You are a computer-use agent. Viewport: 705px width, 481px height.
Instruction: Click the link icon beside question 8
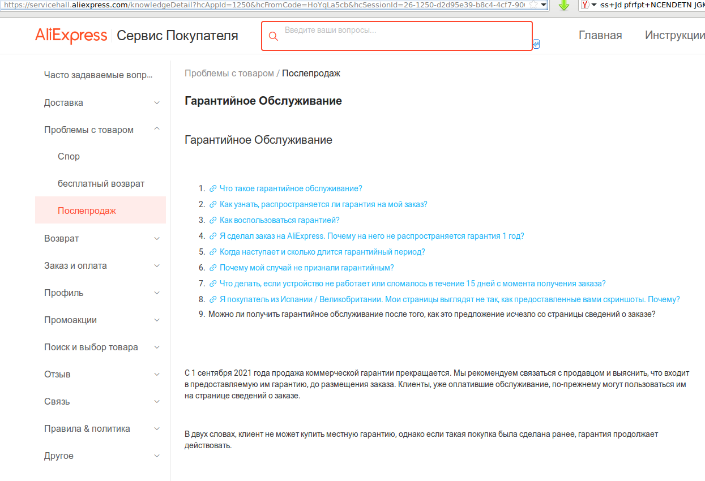[x=213, y=299]
